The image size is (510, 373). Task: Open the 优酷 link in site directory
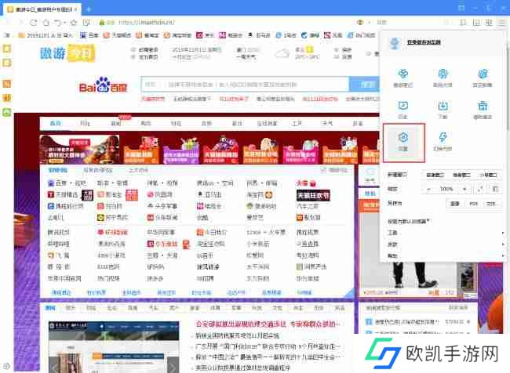pyautogui.click(x=202, y=218)
